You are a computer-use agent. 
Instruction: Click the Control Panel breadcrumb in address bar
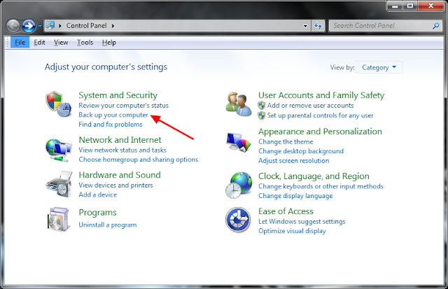point(86,26)
